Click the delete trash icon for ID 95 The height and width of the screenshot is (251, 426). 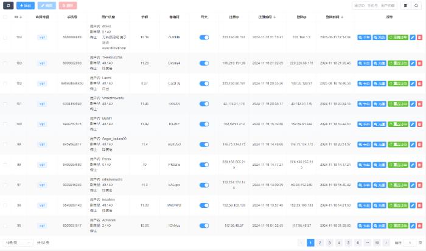pos(419,226)
